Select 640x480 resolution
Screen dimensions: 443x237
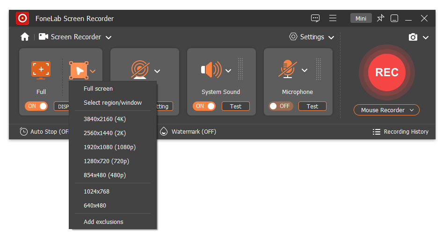click(x=113, y=206)
